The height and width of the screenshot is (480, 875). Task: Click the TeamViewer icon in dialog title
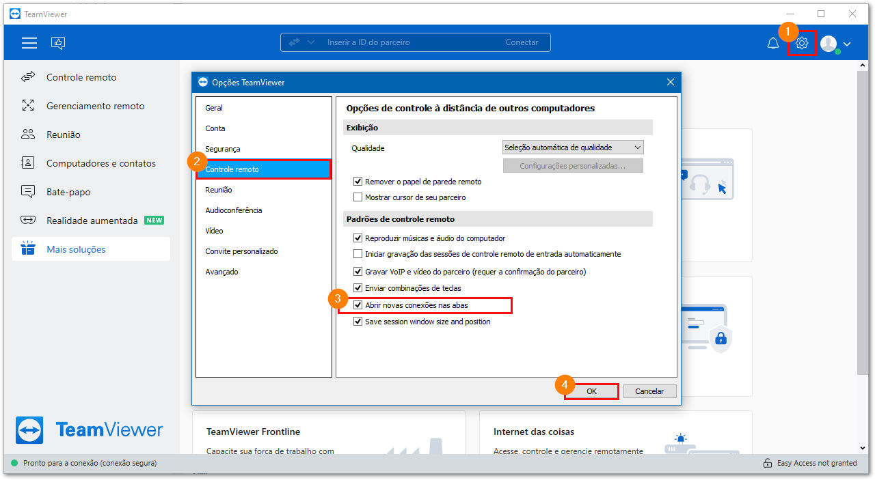tap(202, 83)
